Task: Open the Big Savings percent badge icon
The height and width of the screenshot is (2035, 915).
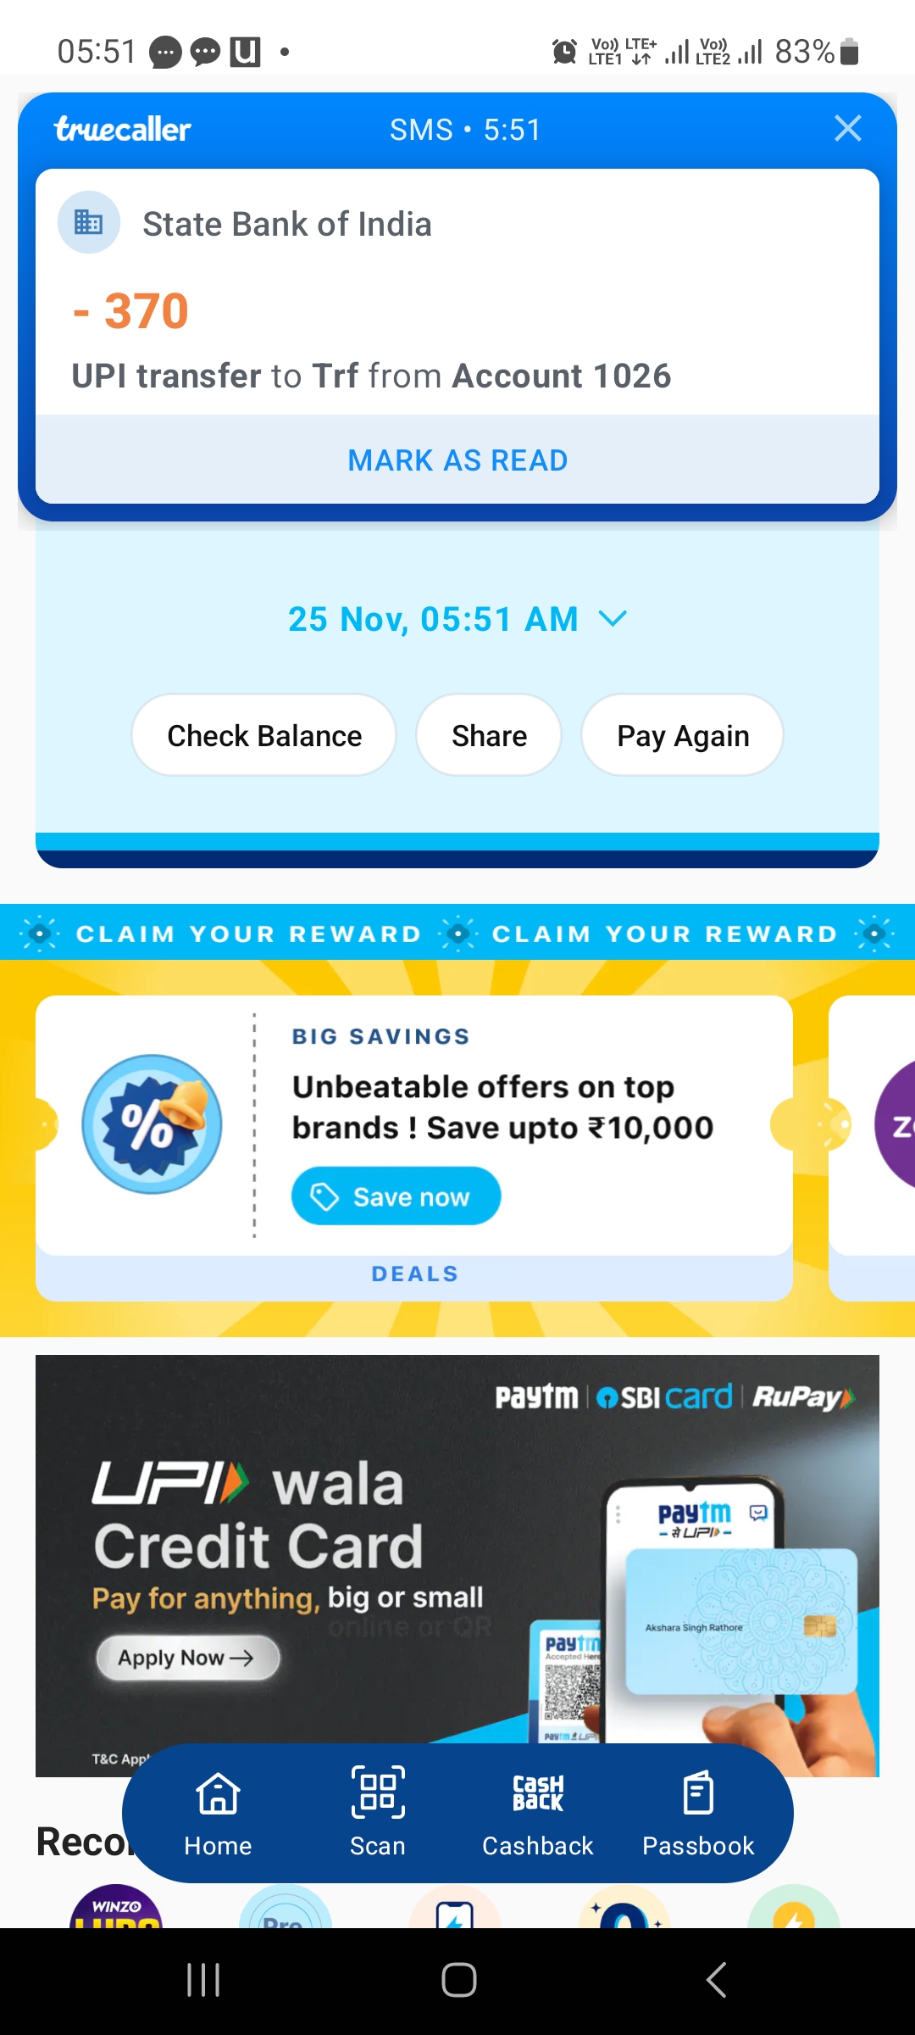Action: pyautogui.click(x=152, y=1124)
